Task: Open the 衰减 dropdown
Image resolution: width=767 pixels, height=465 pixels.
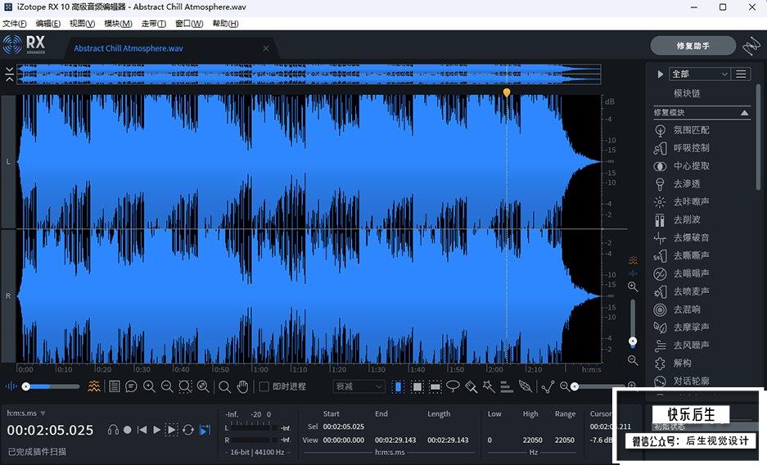Action: [359, 386]
